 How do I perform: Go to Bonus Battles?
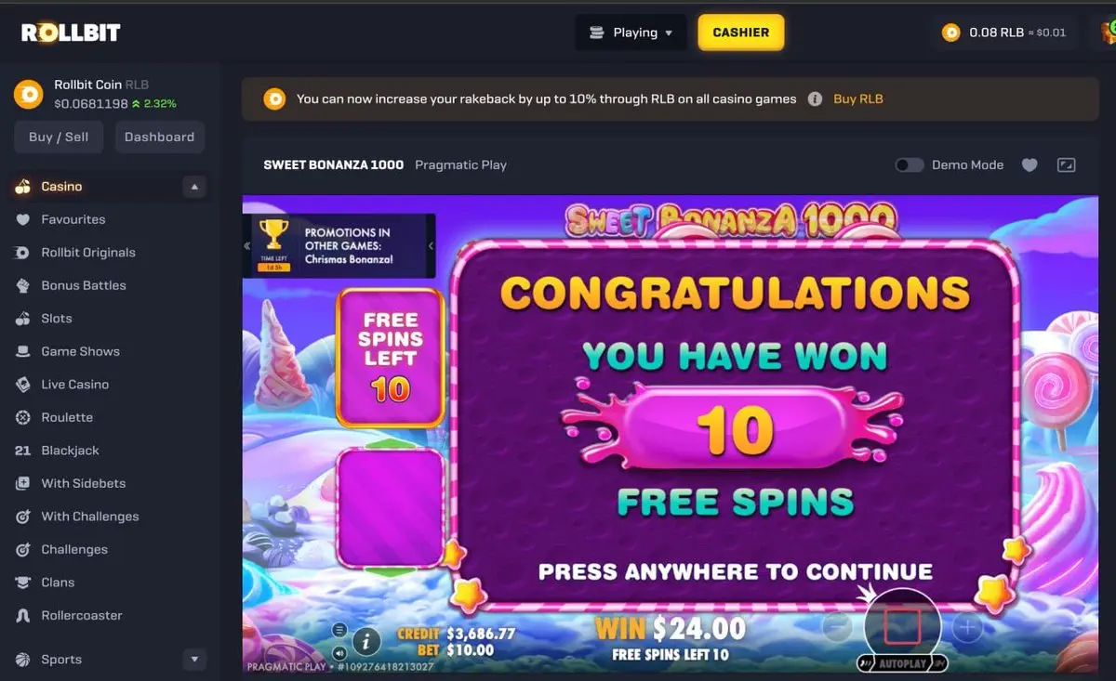coord(84,285)
